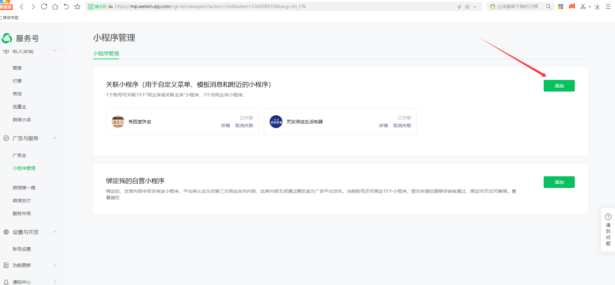Viewport: 615px width, 285px height.
Task: Click 添加 button for 关联小程序
Action: pyautogui.click(x=559, y=86)
